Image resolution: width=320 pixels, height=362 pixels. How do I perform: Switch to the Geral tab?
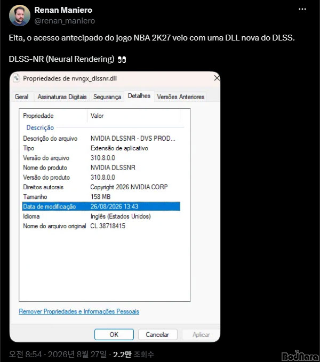[21, 96]
